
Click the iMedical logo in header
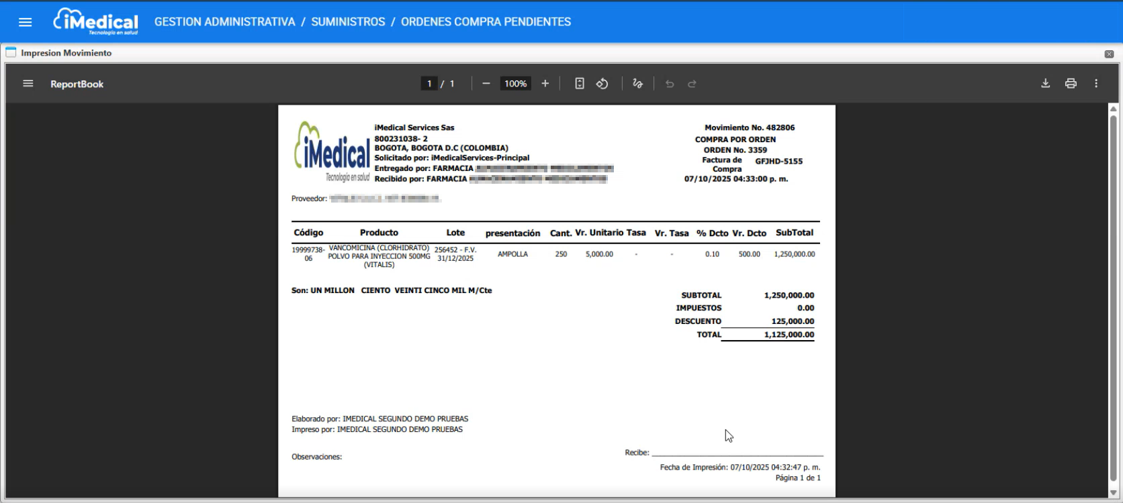coord(96,21)
